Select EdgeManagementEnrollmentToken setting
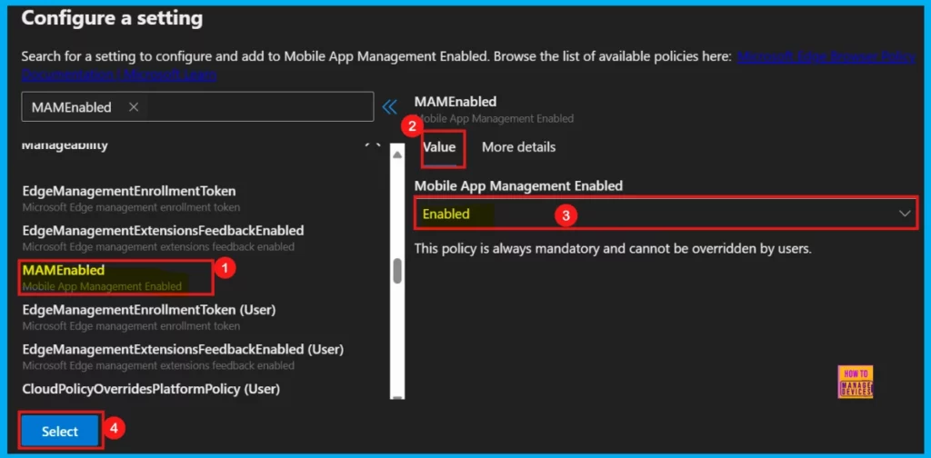Image resolution: width=931 pixels, height=458 pixels. [129, 199]
